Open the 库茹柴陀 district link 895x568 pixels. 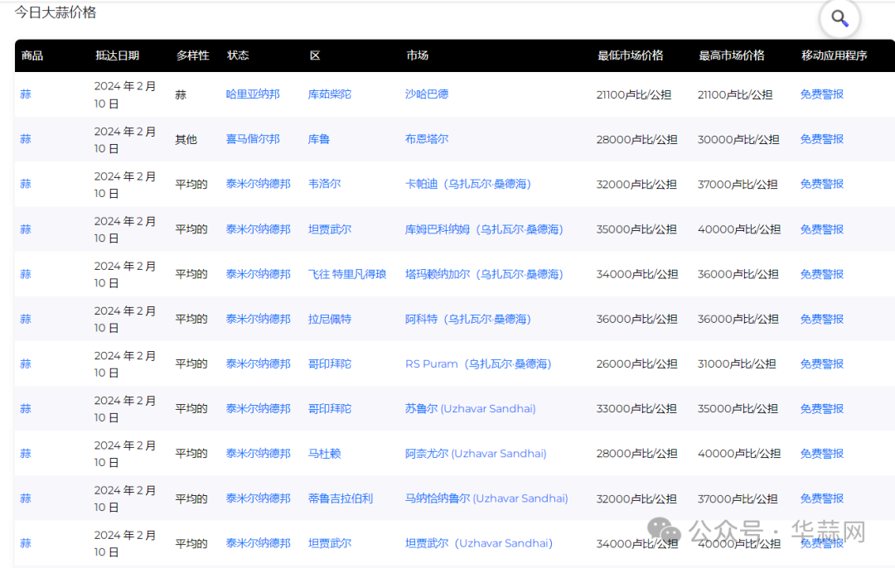pyautogui.click(x=329, y=94)
